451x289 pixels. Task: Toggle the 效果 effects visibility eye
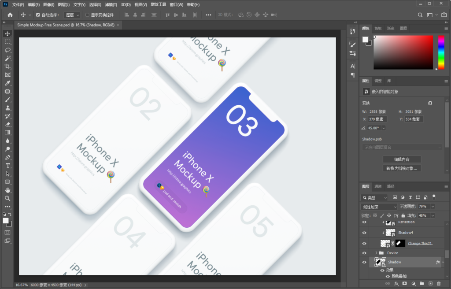pyautogui.click(x=382, y=270)
